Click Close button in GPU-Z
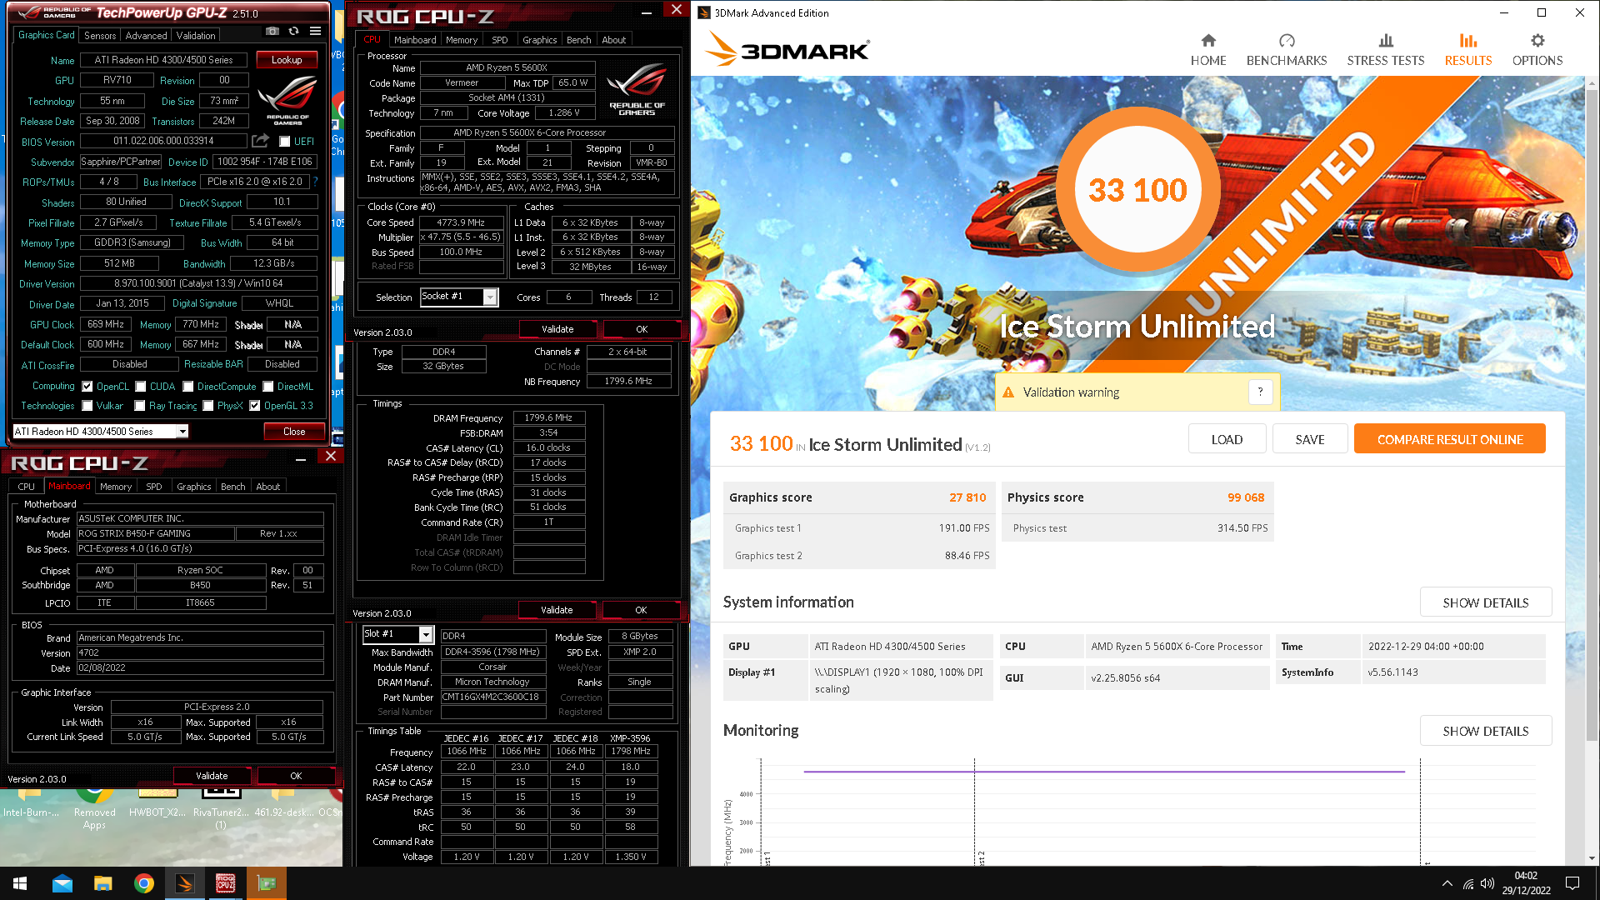 point(294,432)
